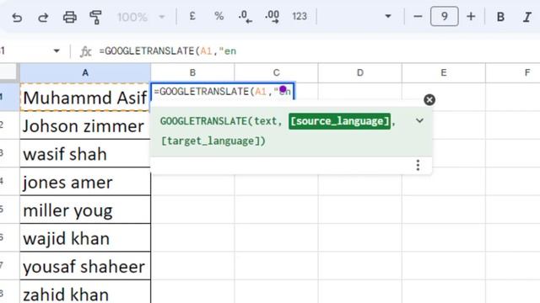Select column A header

pos(85,72)
